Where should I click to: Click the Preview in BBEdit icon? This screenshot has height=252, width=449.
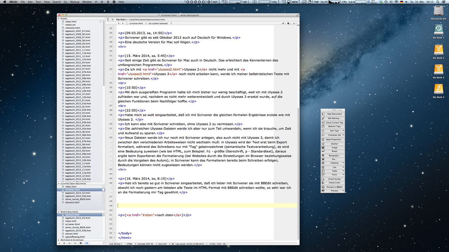tap(323, 187)
